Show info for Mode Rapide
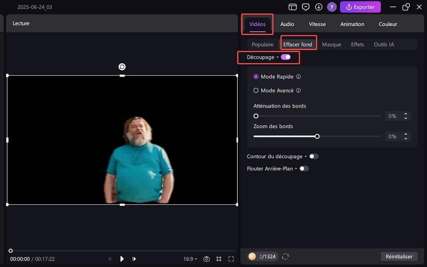Viewport: 427px width, 267px height. [298, 77]
